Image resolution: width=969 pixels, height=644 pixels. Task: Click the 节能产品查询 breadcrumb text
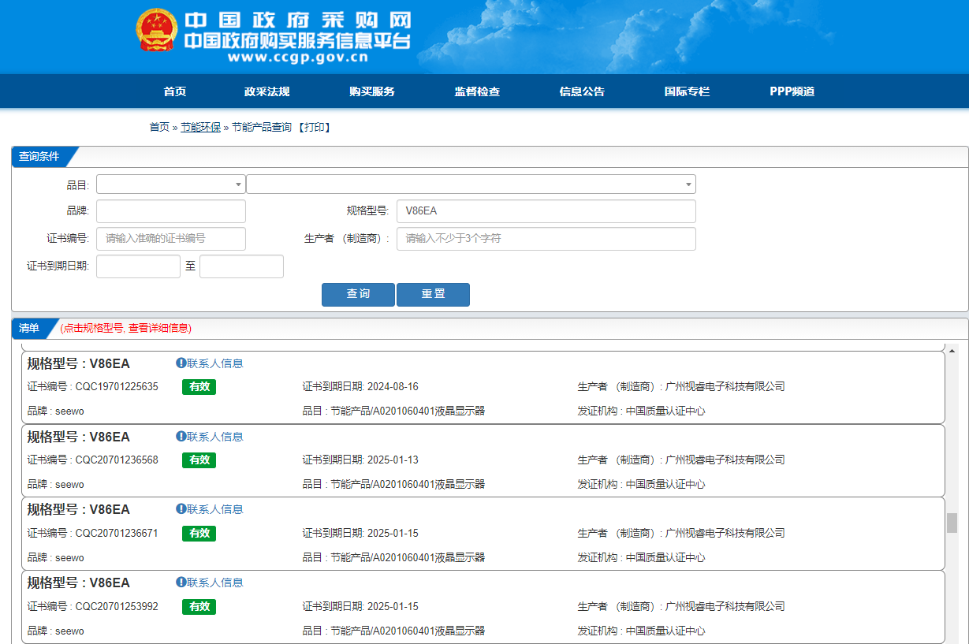tap(262, 127)
